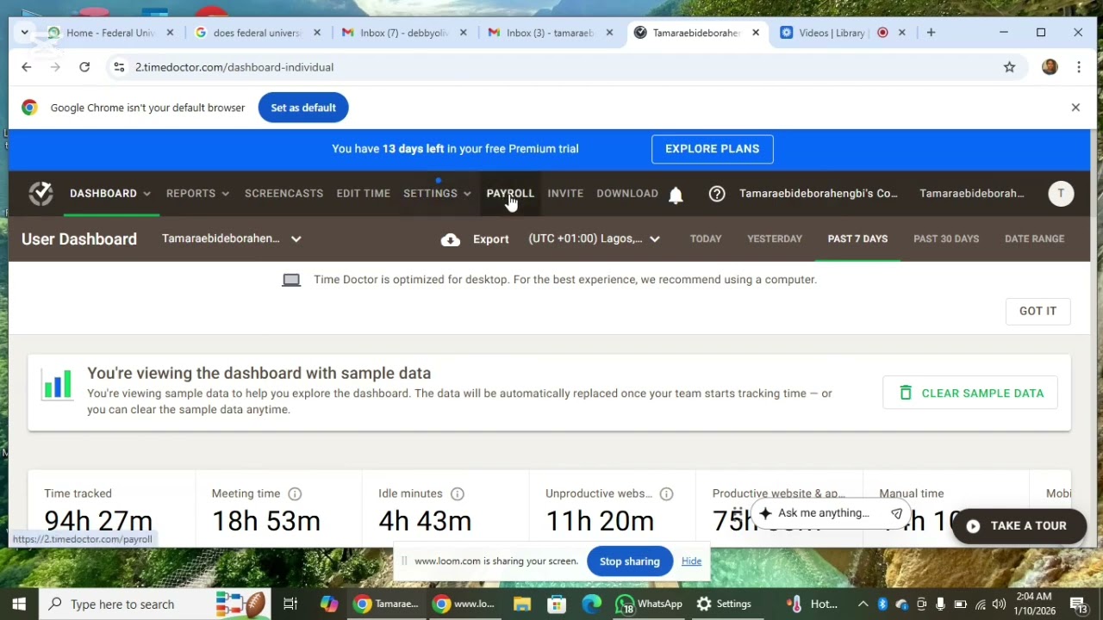Open Edit Time page
This screenshot has height=620, width=1103.
pos(363,194)
